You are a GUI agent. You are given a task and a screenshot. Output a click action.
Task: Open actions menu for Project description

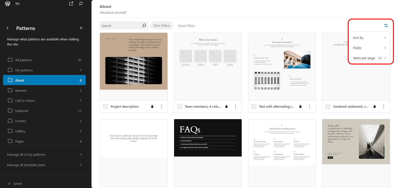point(161,106)
